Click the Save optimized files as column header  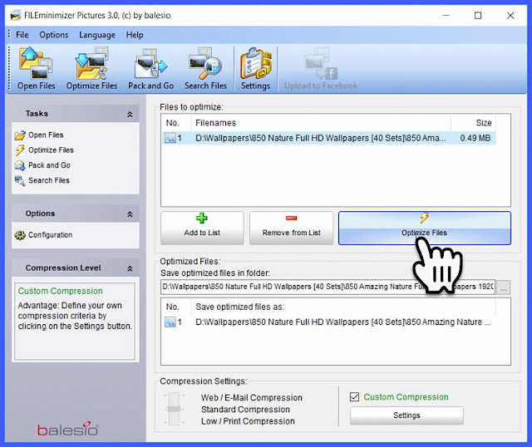pos(343,307)
